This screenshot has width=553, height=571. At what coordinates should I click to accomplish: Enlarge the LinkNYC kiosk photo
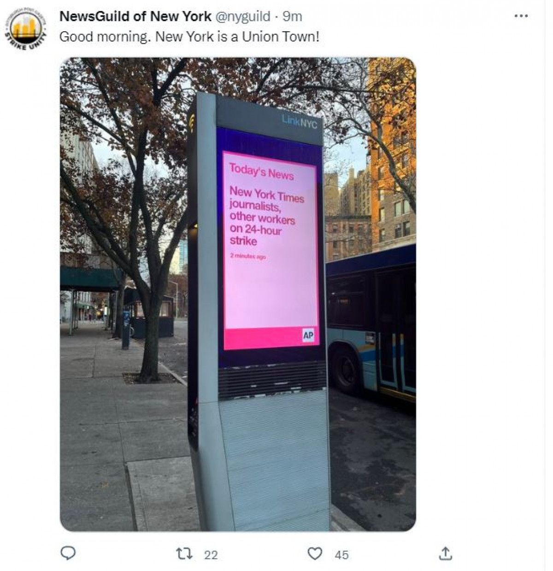coord(238,294)
